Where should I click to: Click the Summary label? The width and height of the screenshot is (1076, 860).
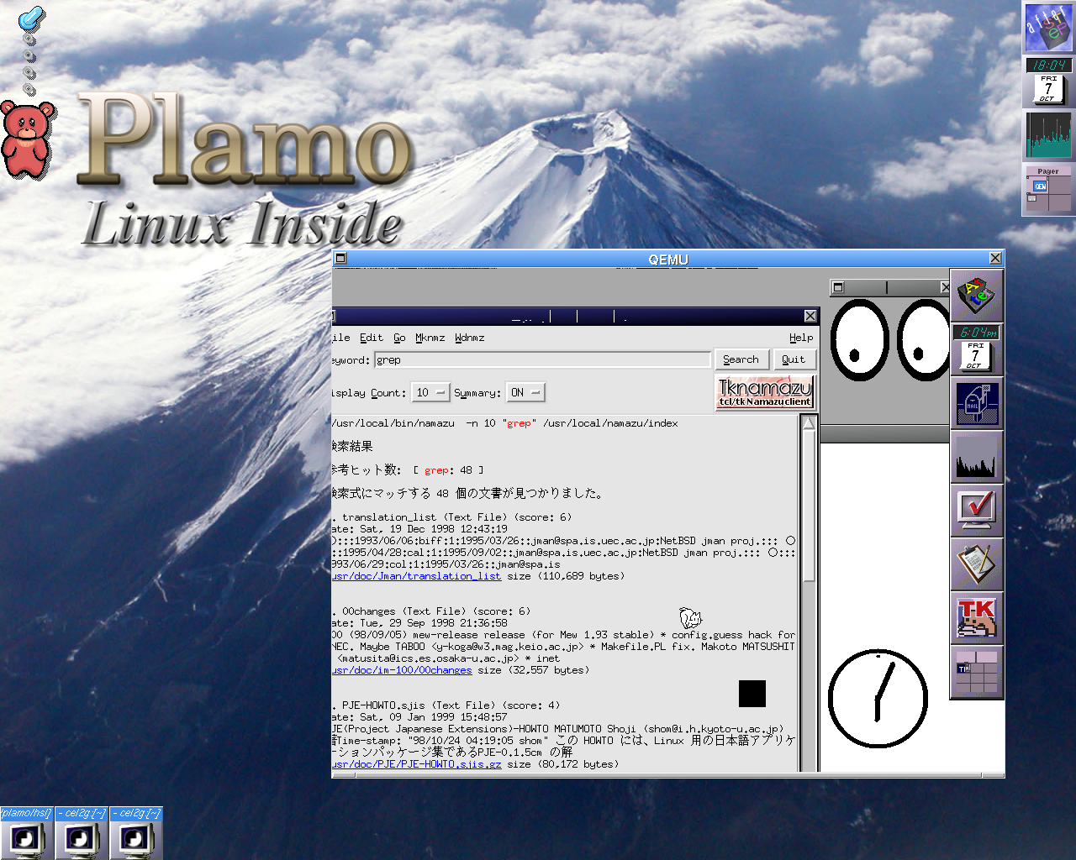[x=477, y=393]
